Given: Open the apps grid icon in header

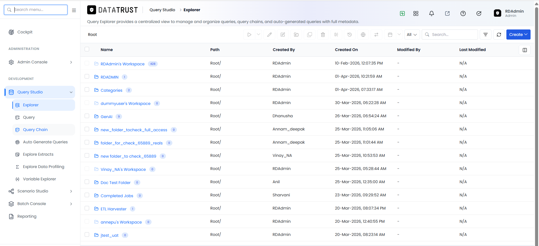Looking at the screenshot, I should [416, 13].
